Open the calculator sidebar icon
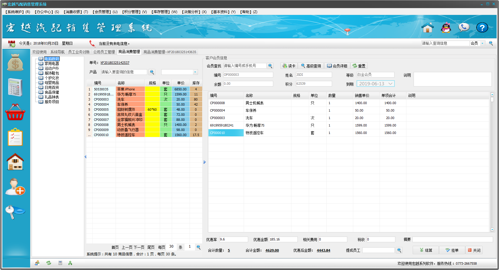This screenshot has height=270, width=499. [15, 87]
